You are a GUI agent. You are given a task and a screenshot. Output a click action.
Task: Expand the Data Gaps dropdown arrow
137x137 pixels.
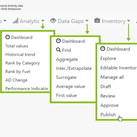87,21
